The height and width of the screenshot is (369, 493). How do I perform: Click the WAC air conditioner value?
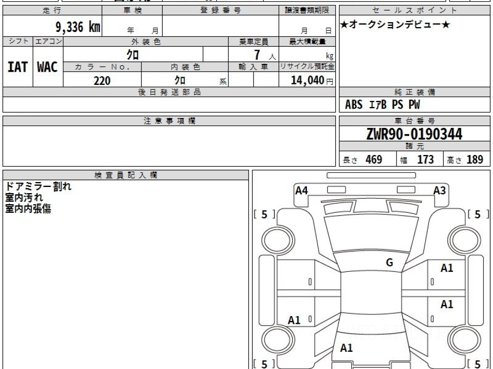(x=48, y=67)
